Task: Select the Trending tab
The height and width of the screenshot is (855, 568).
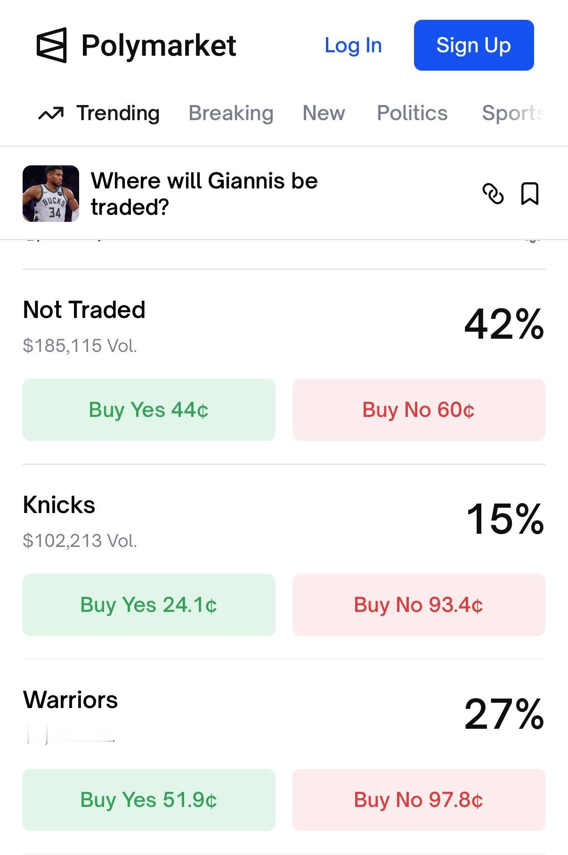Action: pyautogui.click(x=118, y=113)
